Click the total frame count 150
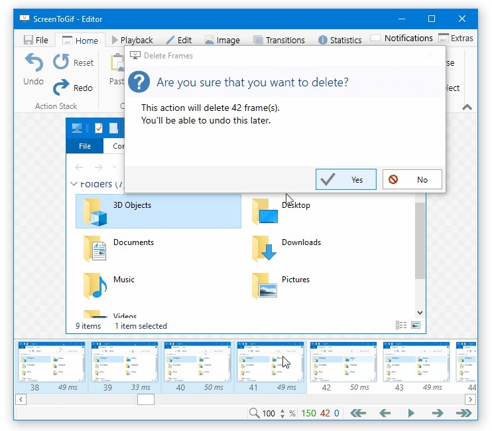Screen dimensions: 492x431 (308, 413)
